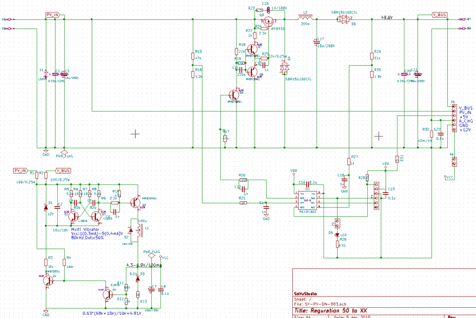Image resolution: width=476 pixels, height=318 pixels.
Task: Select the Q5 MMBT9401 transistor
Action: tap(135, 202)
